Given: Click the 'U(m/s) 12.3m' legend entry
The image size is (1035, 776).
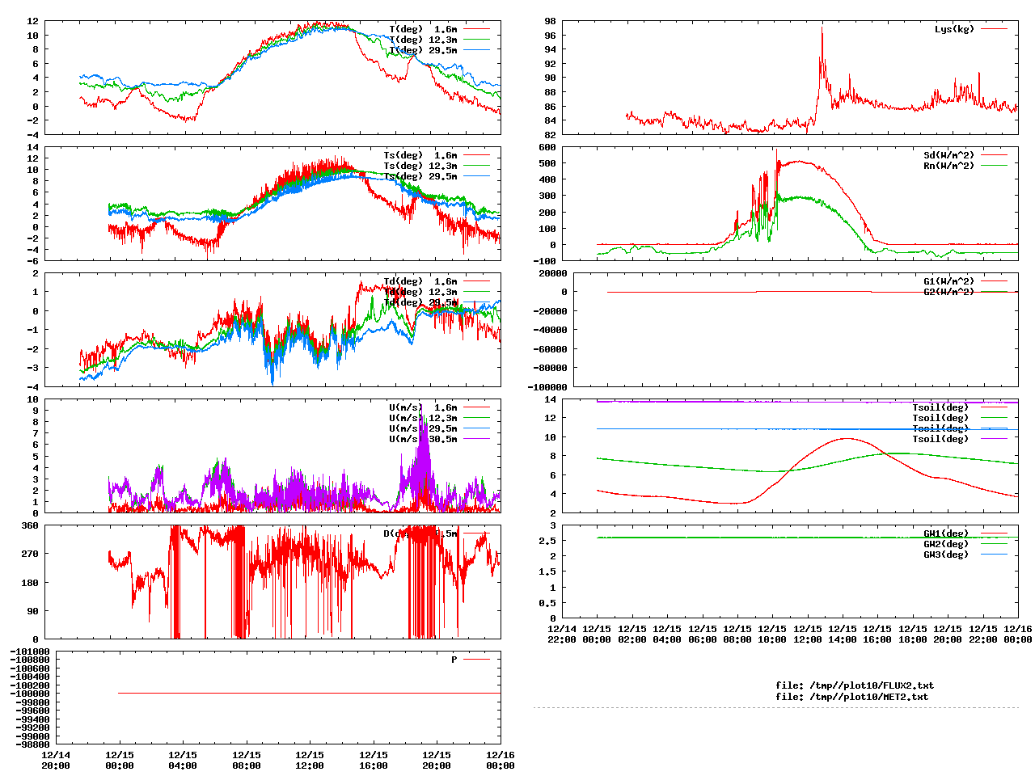Looking at the screenshot, I should [x=423, y=418].
